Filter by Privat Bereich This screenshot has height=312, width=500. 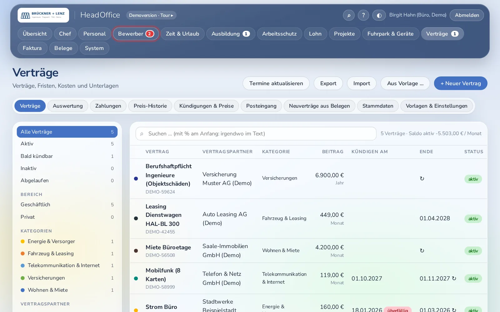[x=67, y=217]
